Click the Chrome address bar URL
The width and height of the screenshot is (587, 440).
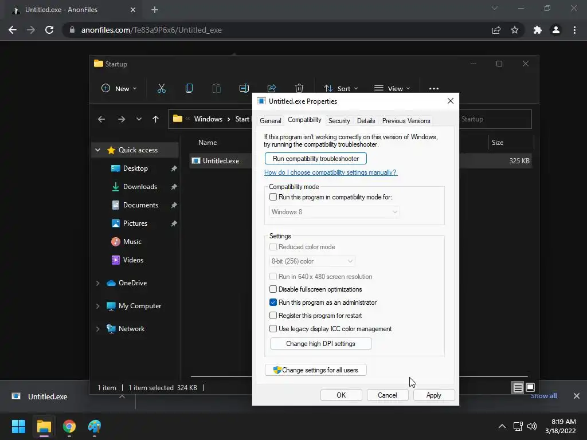coord(151,30)
